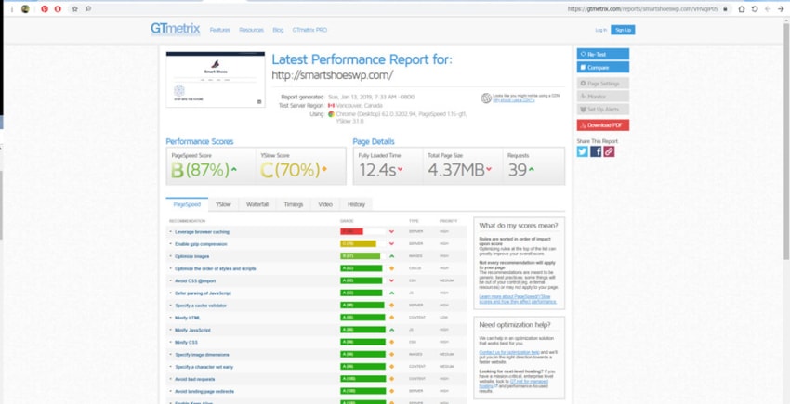
Task: Download the report PDF
Action: point(602,125)
